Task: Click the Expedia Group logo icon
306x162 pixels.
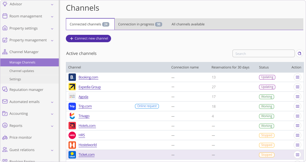Action: pos(72,87)
